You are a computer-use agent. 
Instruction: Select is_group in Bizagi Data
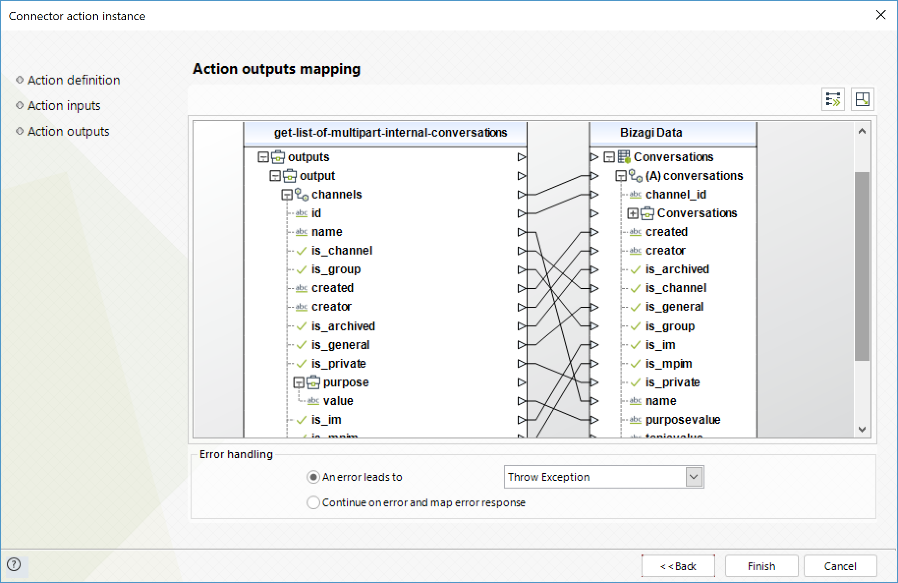(x=670, y=326)
